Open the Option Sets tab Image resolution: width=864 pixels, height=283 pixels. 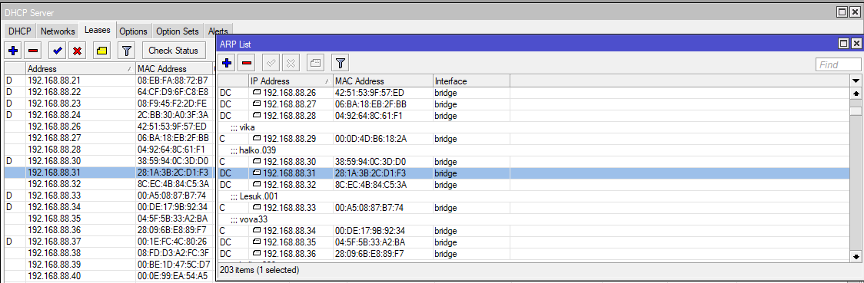pyautogui.click(x=177, y=31)
